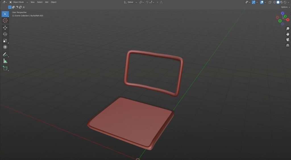Switch perspective/orthographic with the grid icon
291x160 pixels.
pyautogui.click(x=288, y=45)
